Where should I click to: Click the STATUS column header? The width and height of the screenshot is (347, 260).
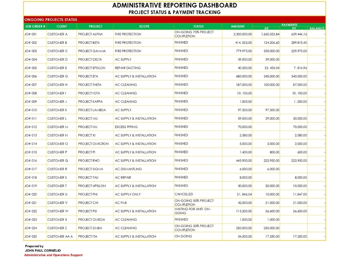click(x=198, y=26)
